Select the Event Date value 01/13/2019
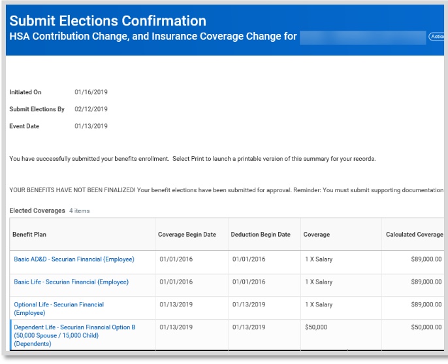Viewport: 448px width, 364px height. click(91, 126)
